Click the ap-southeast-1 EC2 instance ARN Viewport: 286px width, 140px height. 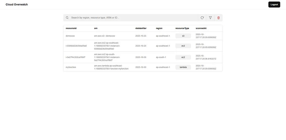[x=107, y=46]
